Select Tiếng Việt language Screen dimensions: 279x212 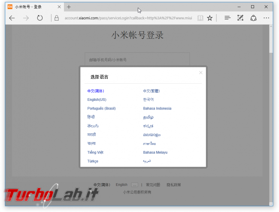pos(95,152)
